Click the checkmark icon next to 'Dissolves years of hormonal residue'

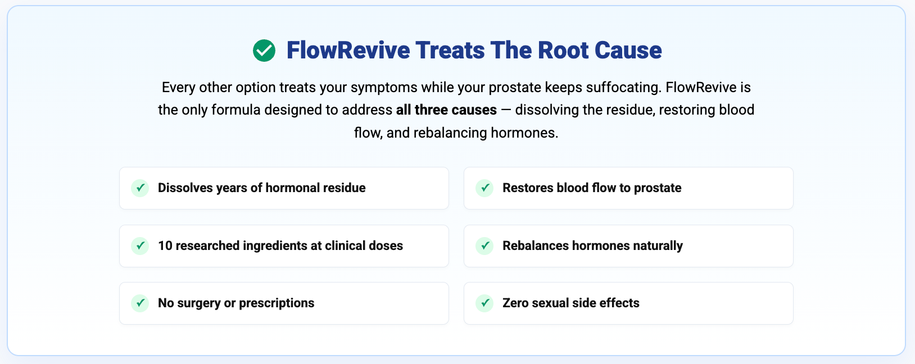[x=140, y=188]
